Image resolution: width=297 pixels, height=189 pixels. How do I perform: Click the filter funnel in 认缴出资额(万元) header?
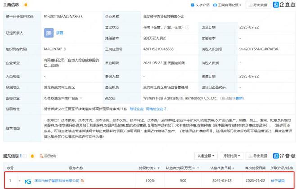pos(198,168)
